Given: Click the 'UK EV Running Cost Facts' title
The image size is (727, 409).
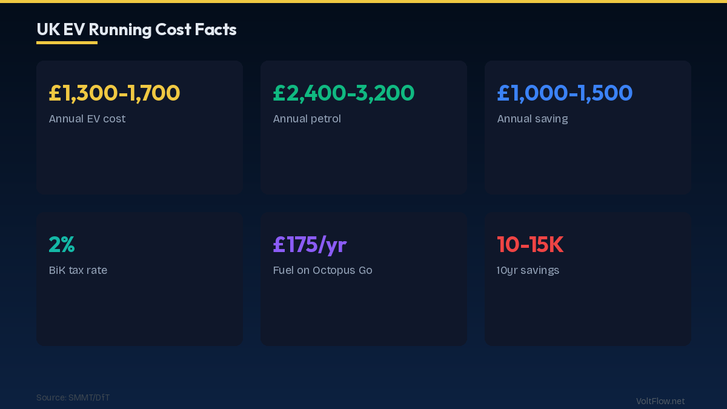Looking at the screenshot, I should click(x=136, y=29).
